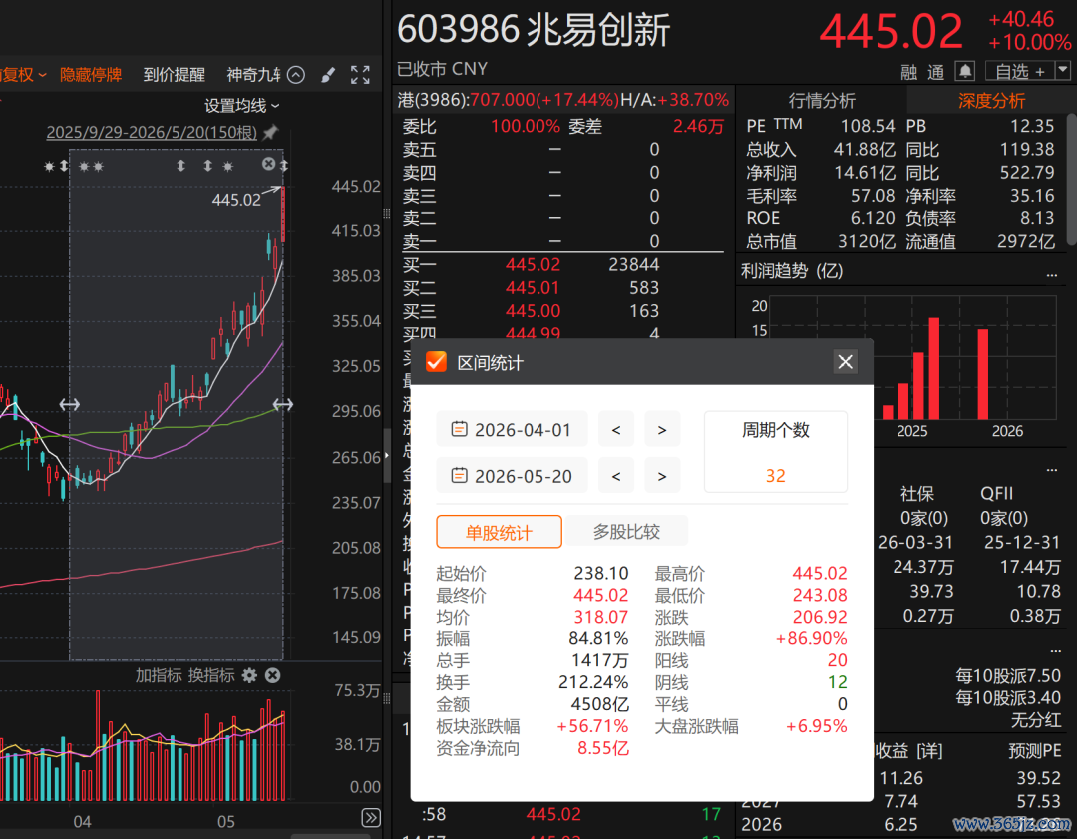Click the 总市值 3120亿 value
The width and height of the screenshot is (1077, 839).
pyautogui.click(x=866, y=241)
